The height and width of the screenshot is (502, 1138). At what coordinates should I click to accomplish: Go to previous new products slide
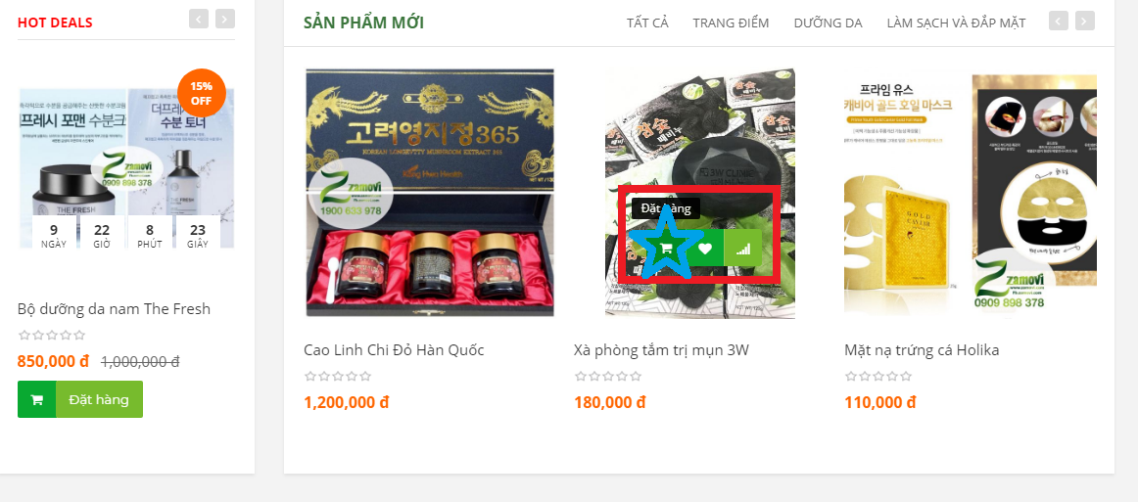pos(1058,21)
